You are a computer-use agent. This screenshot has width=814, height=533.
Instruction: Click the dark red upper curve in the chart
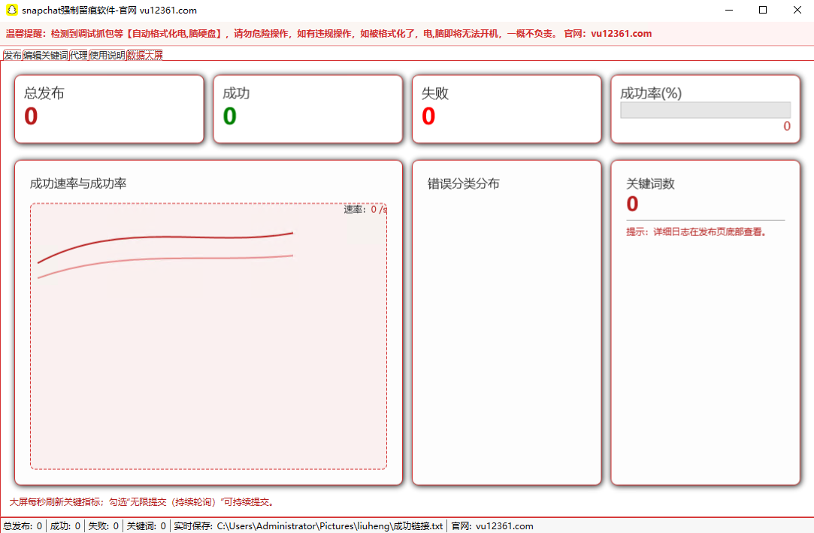tap(165, 238)
